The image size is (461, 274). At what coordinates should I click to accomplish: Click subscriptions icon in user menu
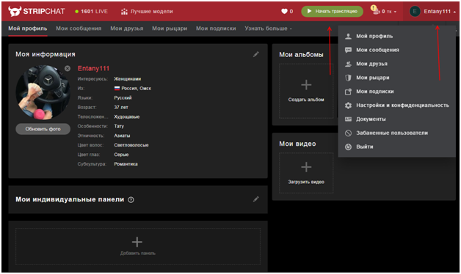coord(348,92)
